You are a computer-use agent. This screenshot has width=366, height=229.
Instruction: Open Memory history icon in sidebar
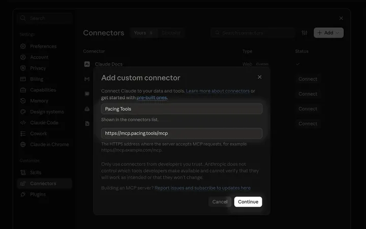23,101
